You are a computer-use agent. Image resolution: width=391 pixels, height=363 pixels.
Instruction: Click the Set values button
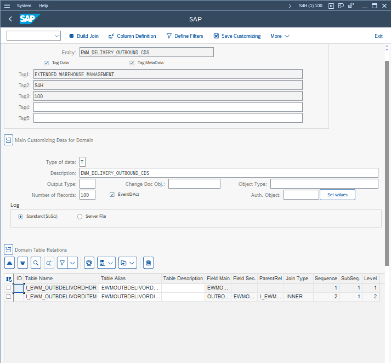click(x=337, y=195)
